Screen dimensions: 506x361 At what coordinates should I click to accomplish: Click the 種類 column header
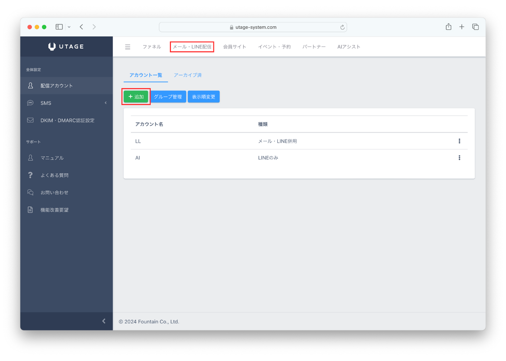coord(263,124)
